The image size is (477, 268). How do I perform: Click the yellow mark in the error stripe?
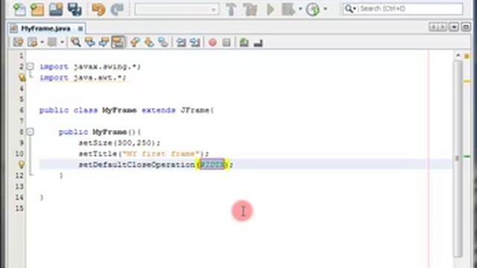[467, 81]
